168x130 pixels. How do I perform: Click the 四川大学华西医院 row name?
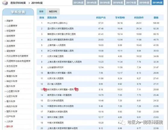55,100
